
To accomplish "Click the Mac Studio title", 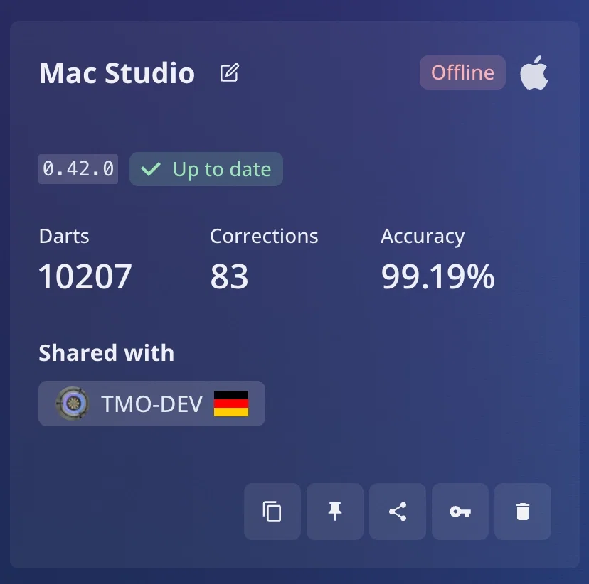I will point(117,72).
